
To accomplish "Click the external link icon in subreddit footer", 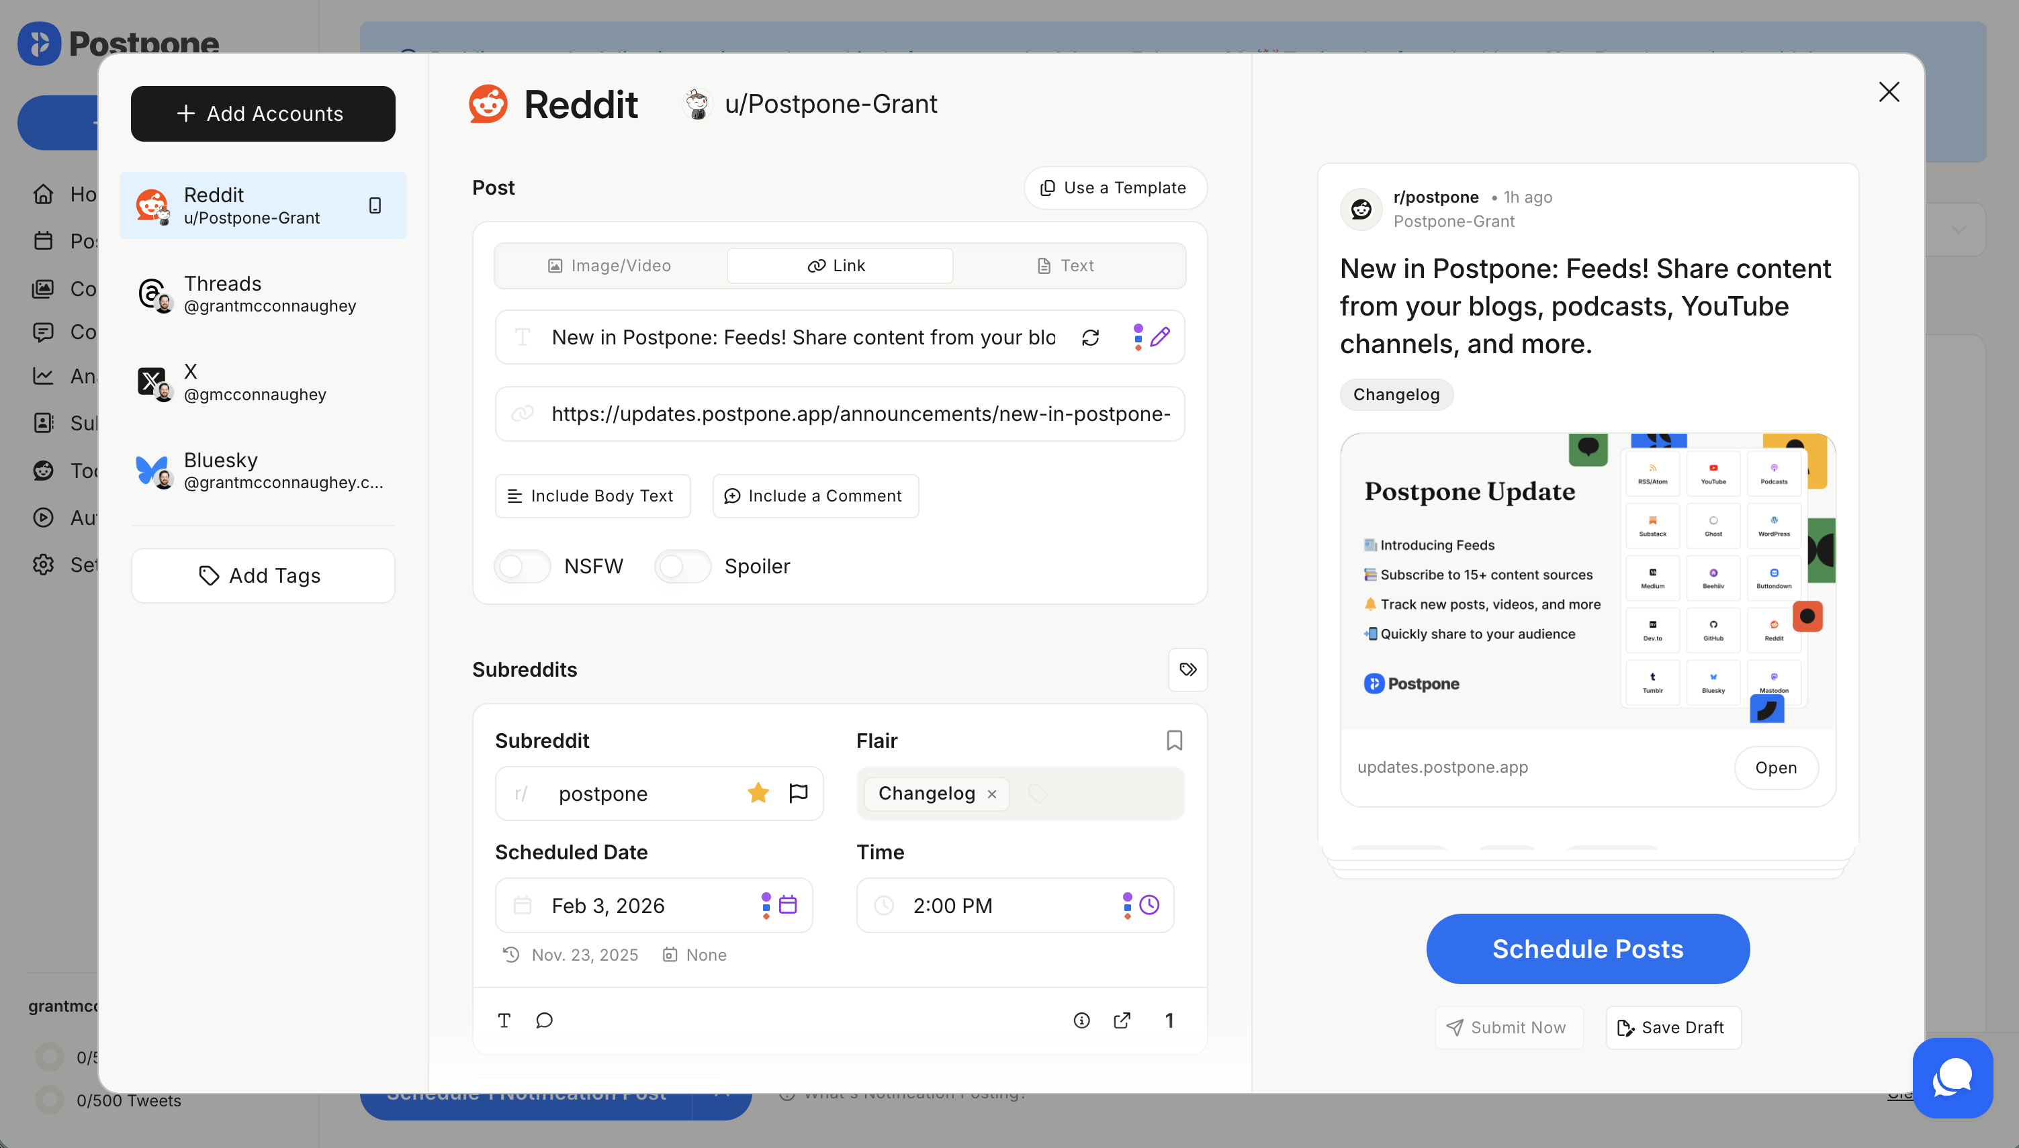I will 1122,1020.
